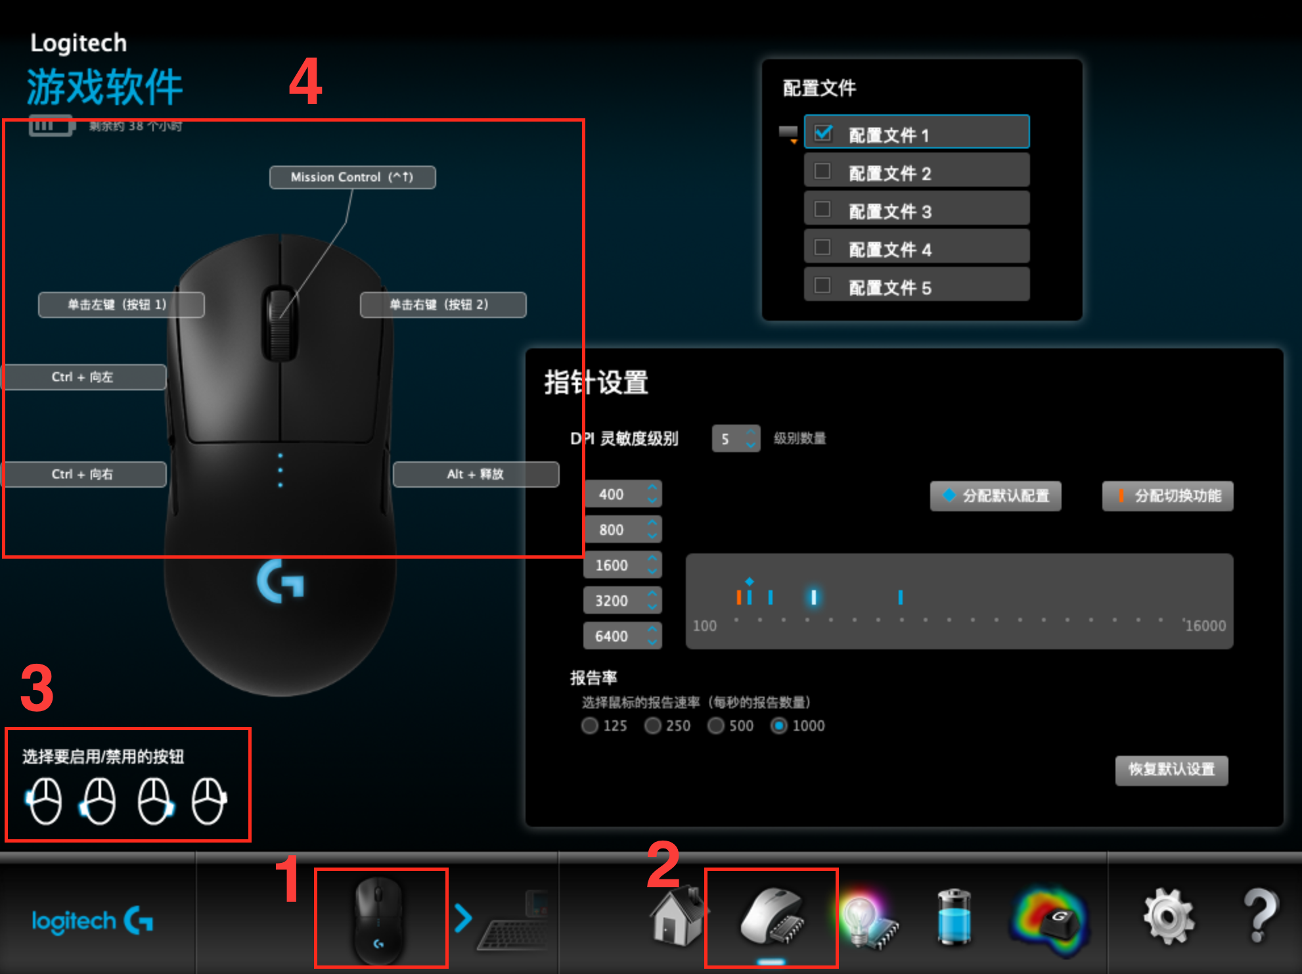Click the profile device indicator icon
This screenshot has height=974, width=1302.
[x=788, y=134]
